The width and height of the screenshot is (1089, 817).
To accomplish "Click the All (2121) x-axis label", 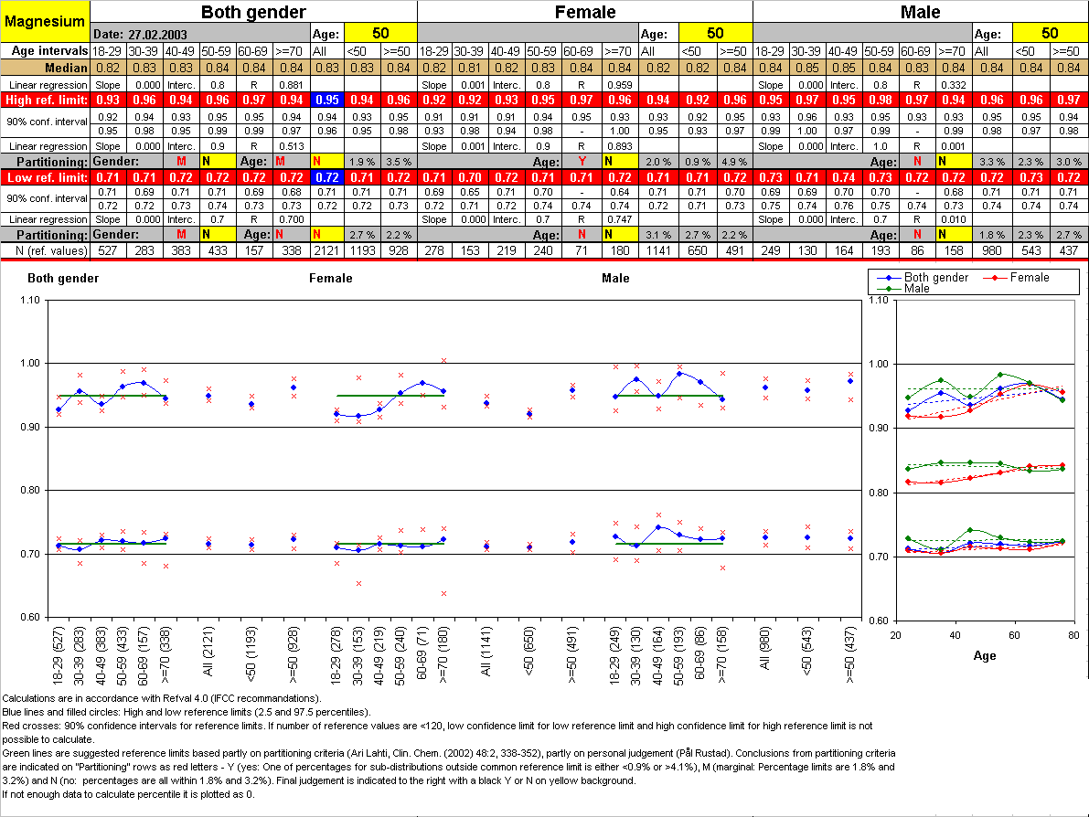I will 208,651.
